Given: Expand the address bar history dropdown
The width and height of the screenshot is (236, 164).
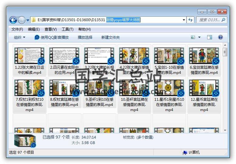Looking at the screenshot, I should [184, 20].
